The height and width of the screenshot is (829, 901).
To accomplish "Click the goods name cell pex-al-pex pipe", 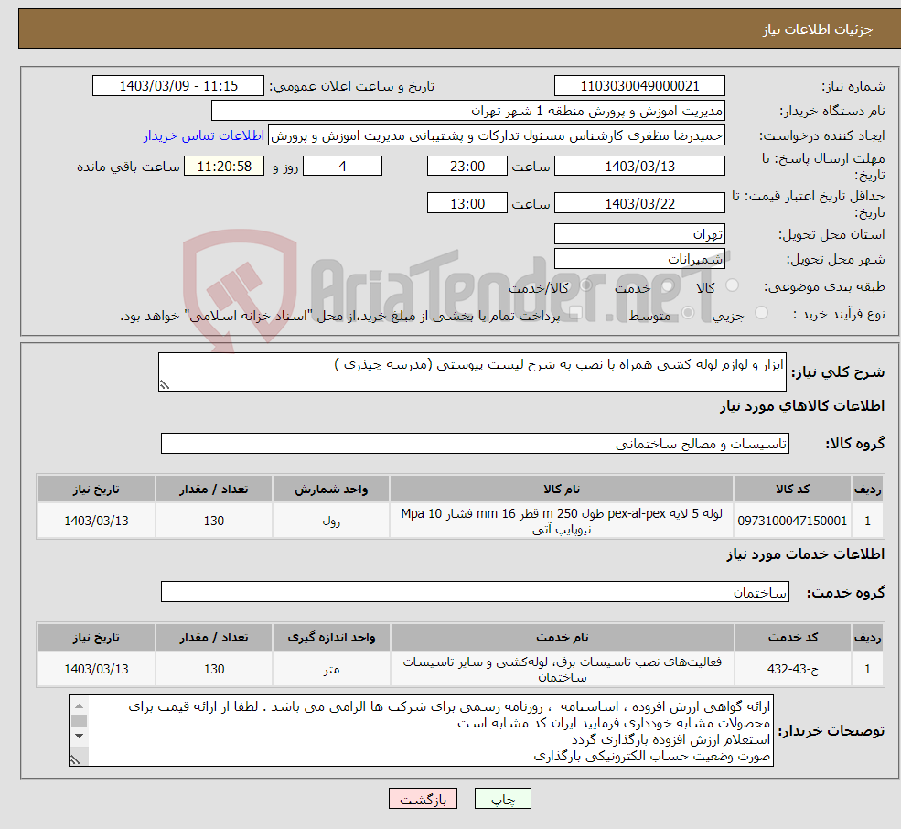I will click(x=562, y=521).
